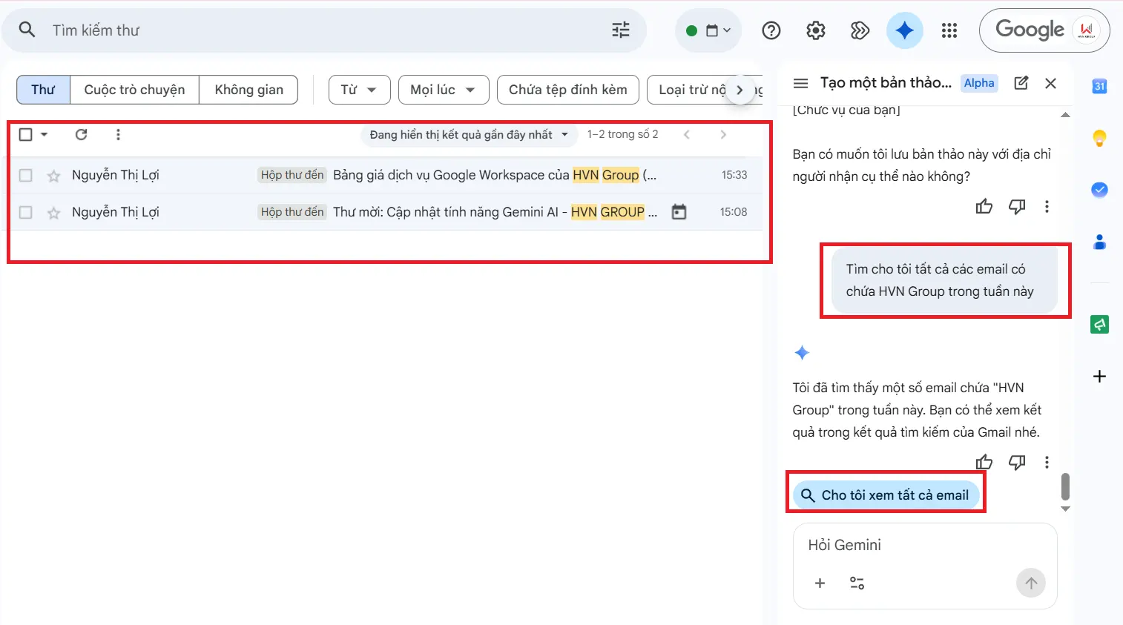The height and width of the screenshot is (625, 1123).
Task: Like the HVN Group search response
Action: click(x=984, y=462)
